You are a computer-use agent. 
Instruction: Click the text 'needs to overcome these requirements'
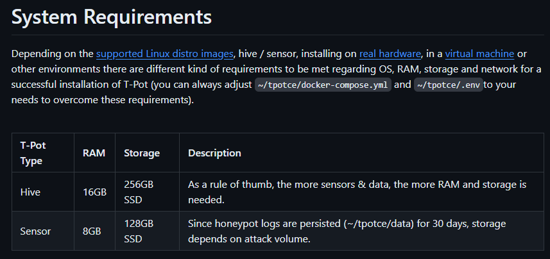(101, 100)
